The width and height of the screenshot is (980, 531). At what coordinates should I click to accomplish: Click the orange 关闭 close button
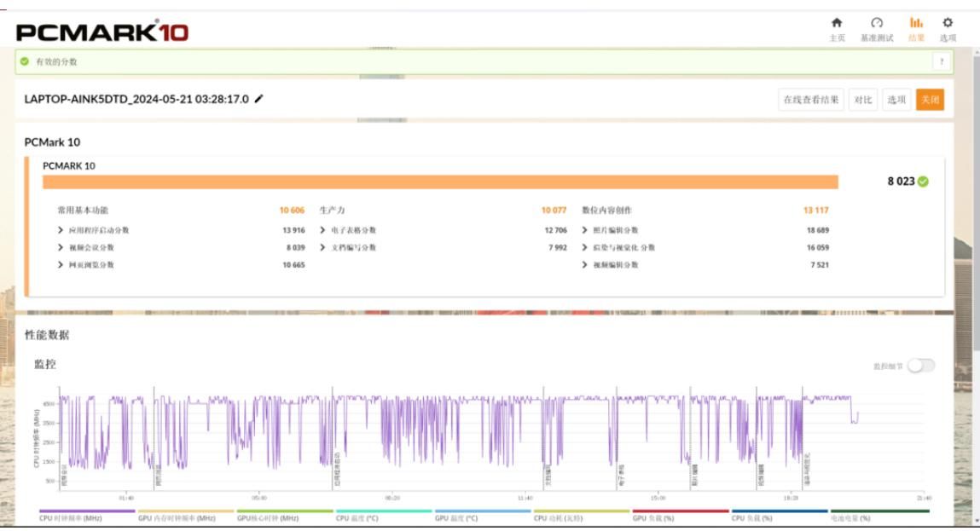tap(930, 100)
